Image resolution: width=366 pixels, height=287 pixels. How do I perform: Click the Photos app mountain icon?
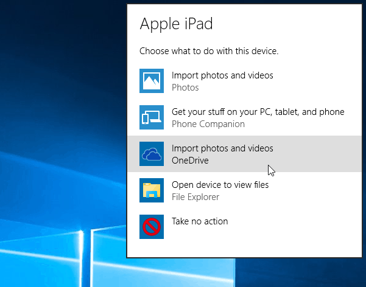[152, 81]
